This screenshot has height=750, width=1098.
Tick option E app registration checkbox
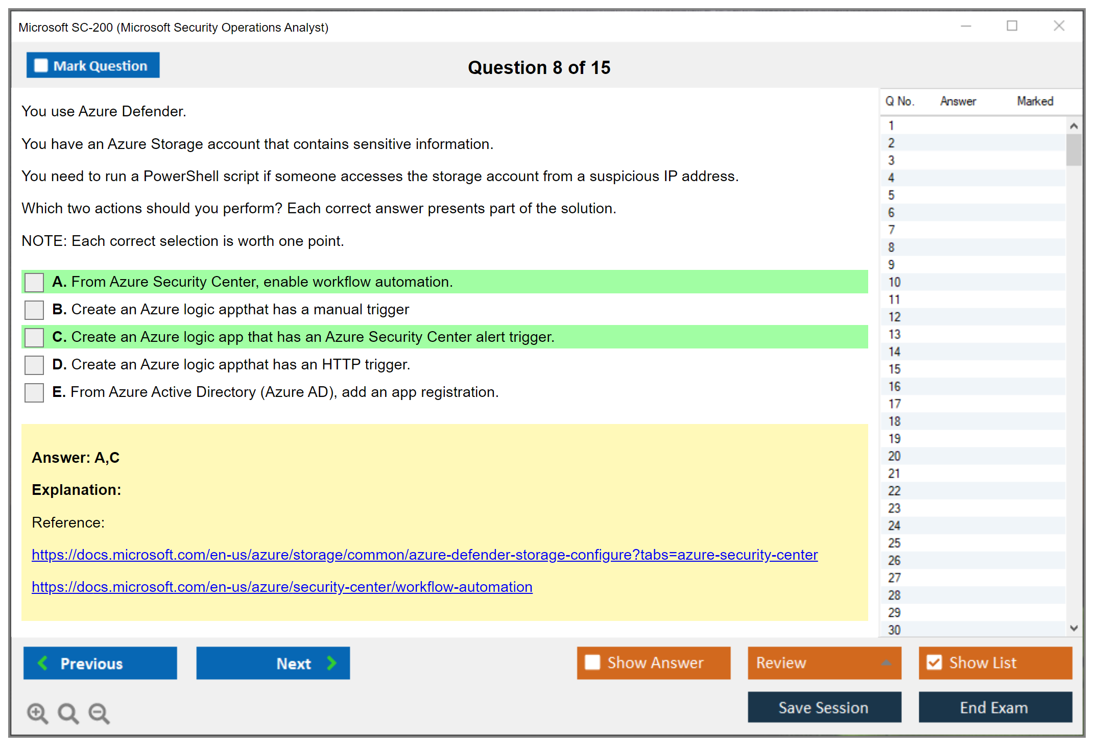coord(34,392)
